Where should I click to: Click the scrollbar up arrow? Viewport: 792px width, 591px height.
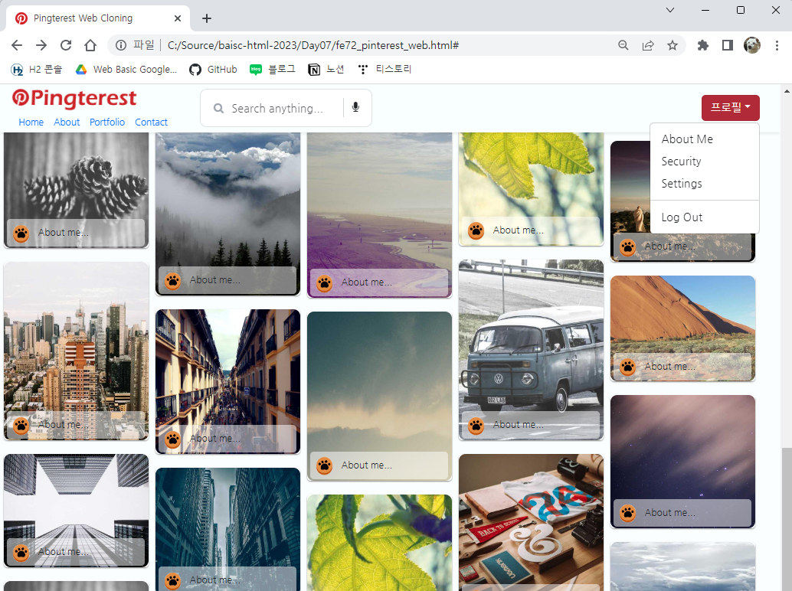click(787, 91)
